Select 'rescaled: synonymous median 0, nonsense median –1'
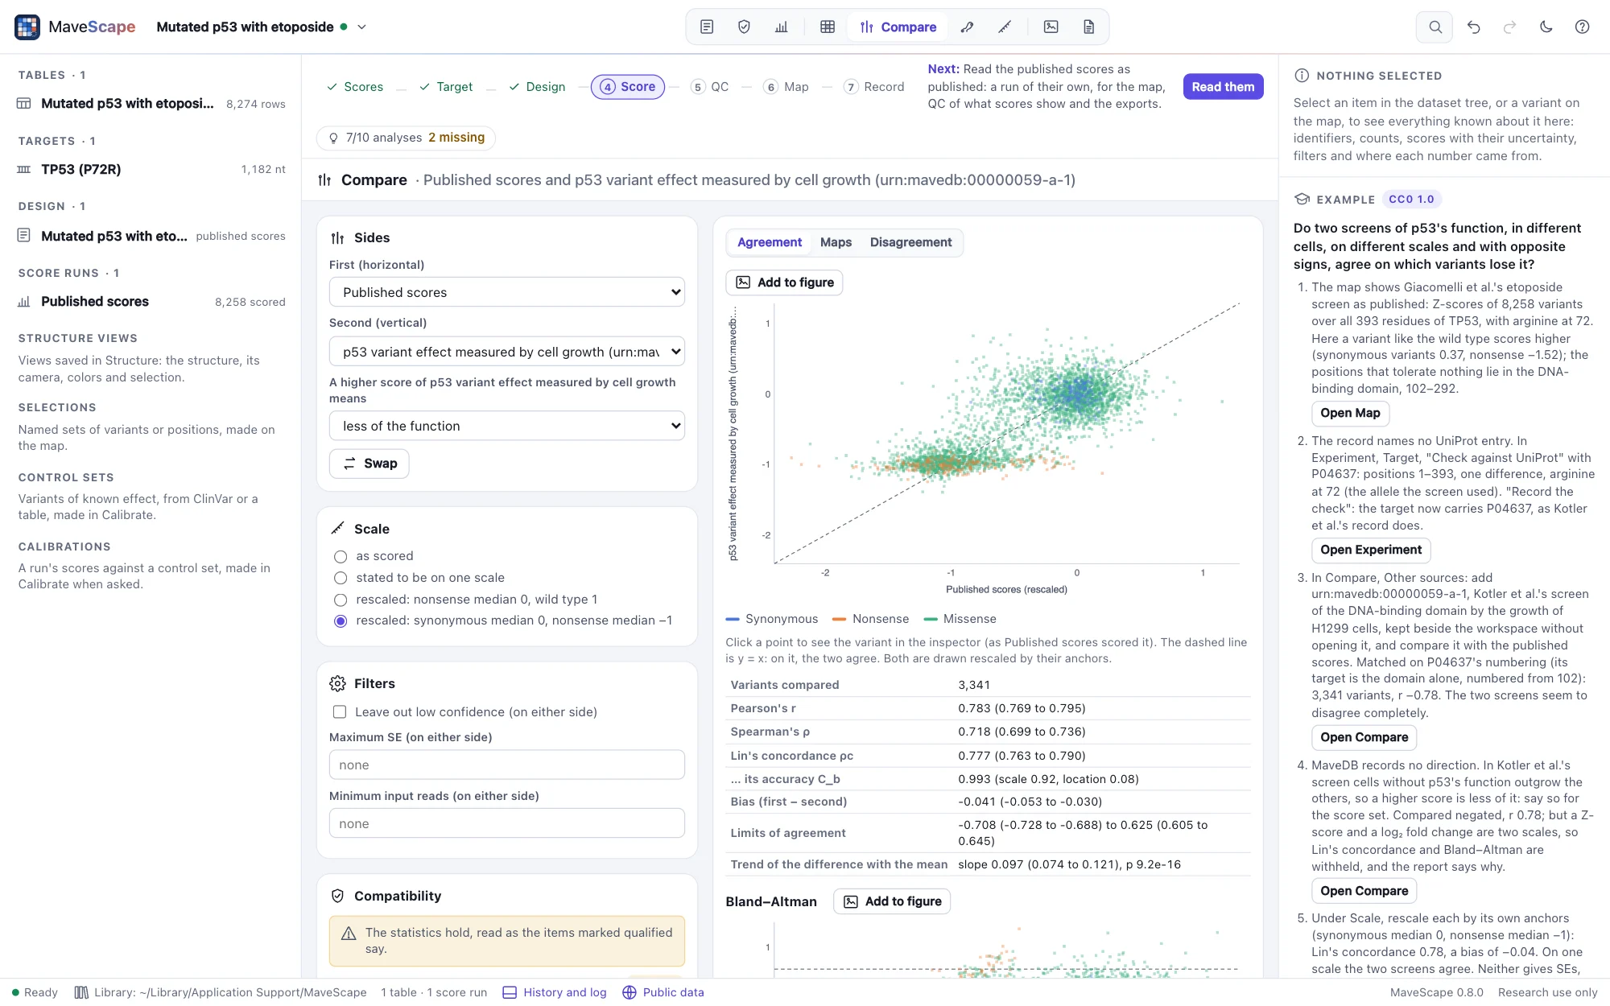Viewport: 1610px width, 1006px height. coord(341,621)
